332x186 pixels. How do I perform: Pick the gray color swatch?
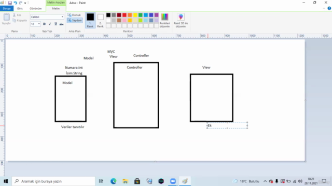114,15
